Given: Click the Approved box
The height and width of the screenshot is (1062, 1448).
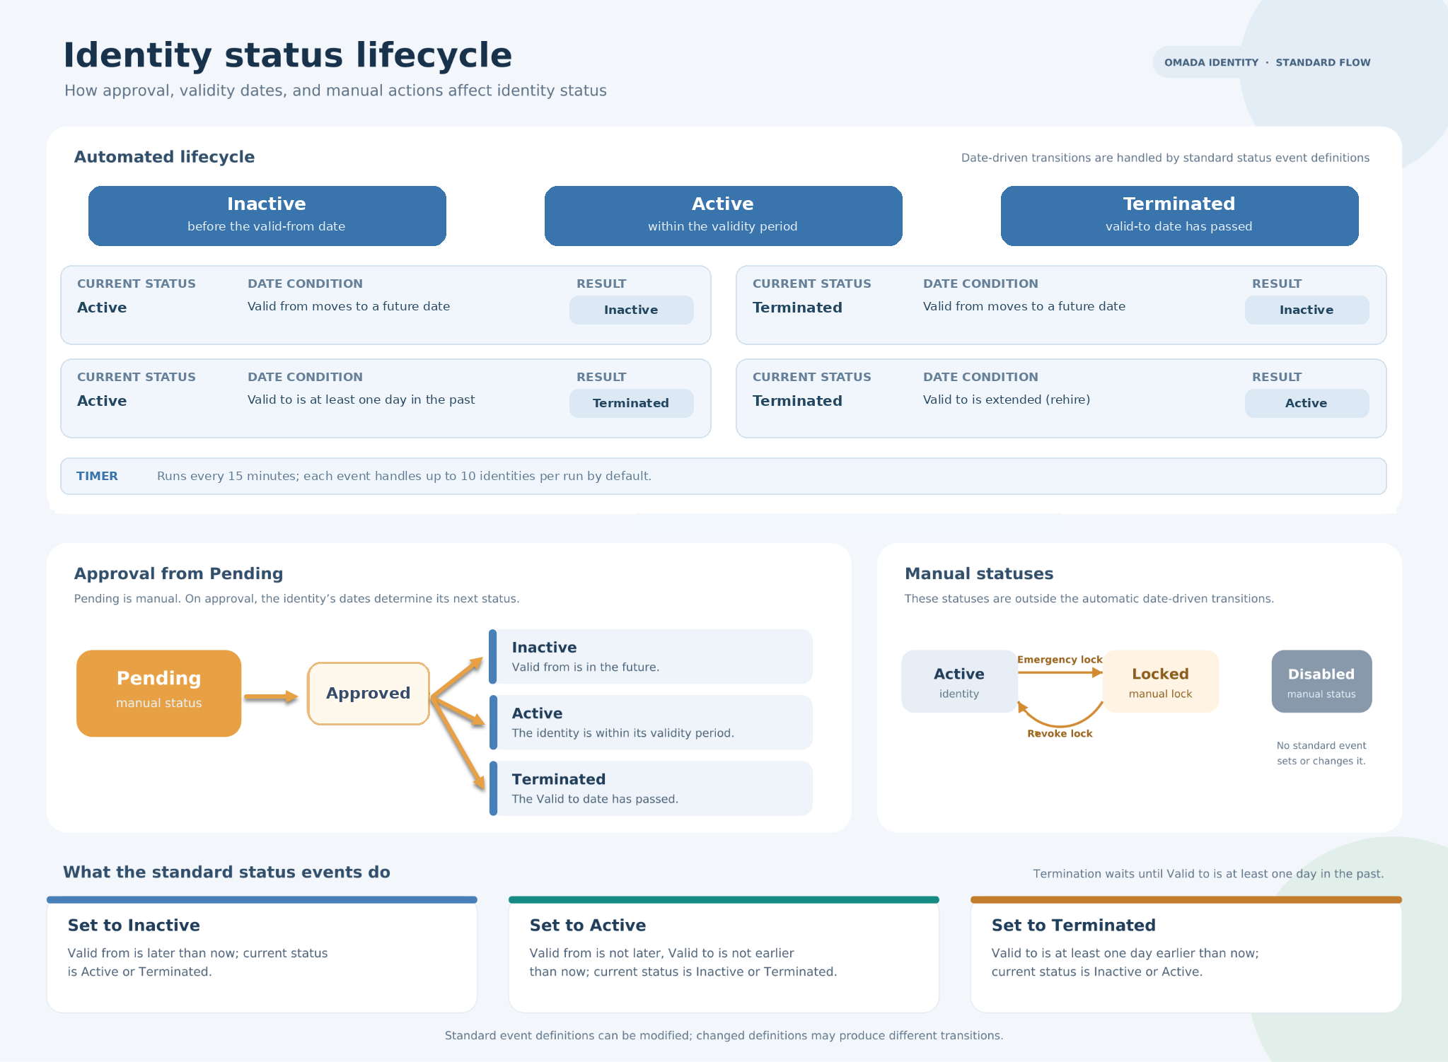Looking at the screenshot, I should (x=368, y=693).
